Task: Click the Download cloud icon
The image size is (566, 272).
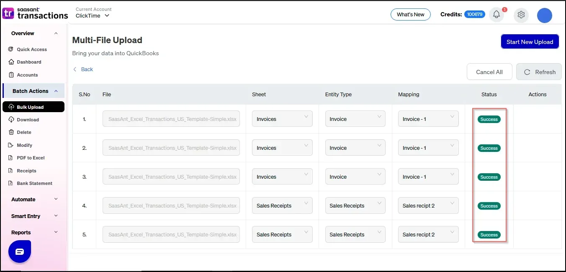Action: (11, 120)
